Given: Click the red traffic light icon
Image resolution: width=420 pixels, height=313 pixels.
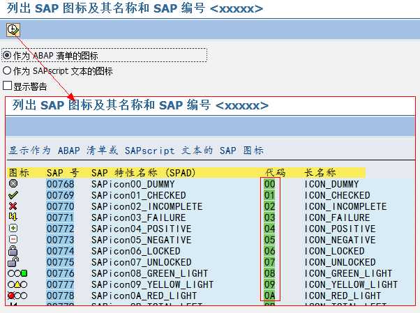Looking at the screenshot, I should [17, 296].
